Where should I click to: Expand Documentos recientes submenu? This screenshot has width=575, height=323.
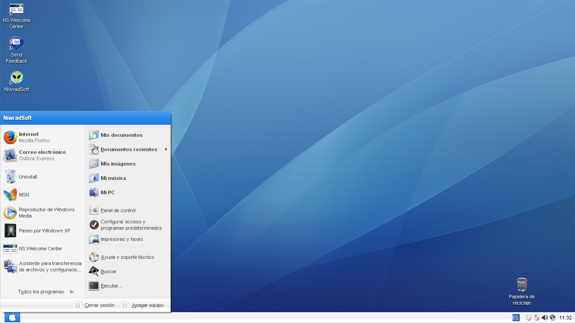pos(128,149)
